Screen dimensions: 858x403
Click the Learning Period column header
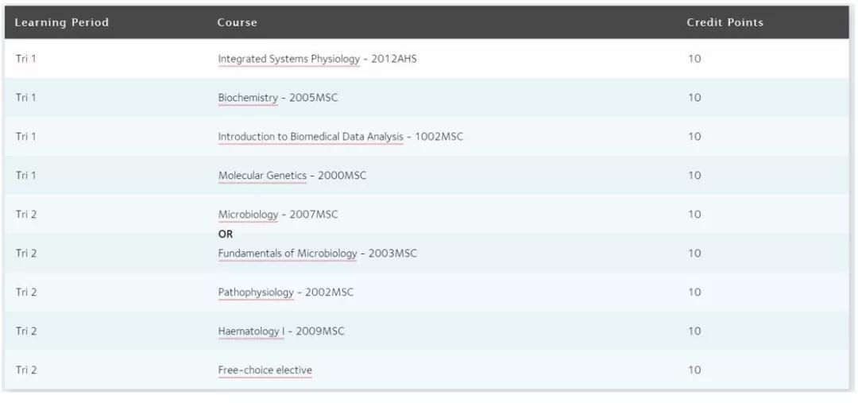pyautogui.click(x=61, y=22)
